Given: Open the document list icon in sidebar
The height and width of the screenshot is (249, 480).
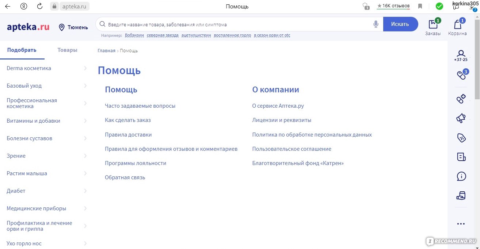Looking at the screenshot, I should (461, 157).
